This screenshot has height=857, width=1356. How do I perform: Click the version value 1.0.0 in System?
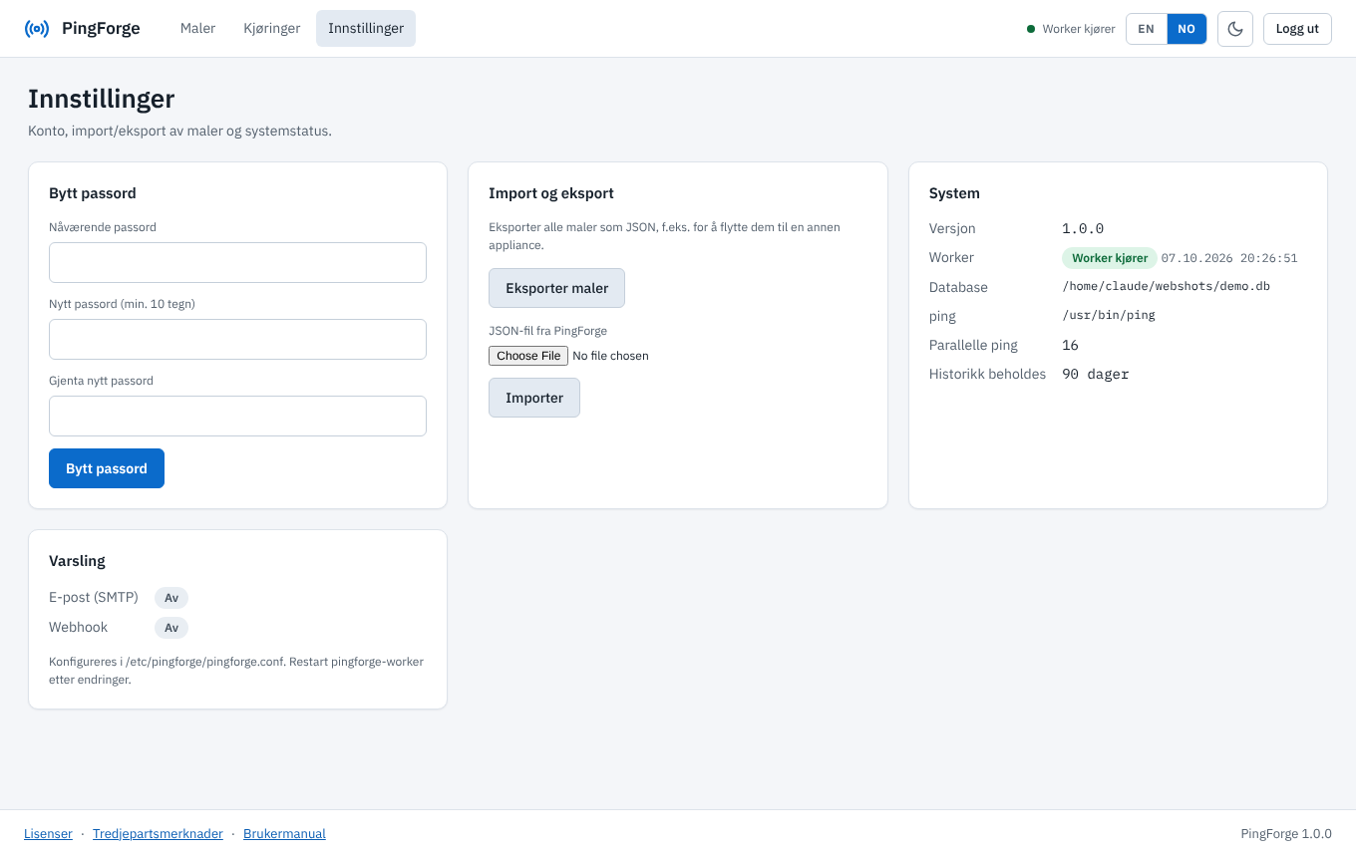1083,228
